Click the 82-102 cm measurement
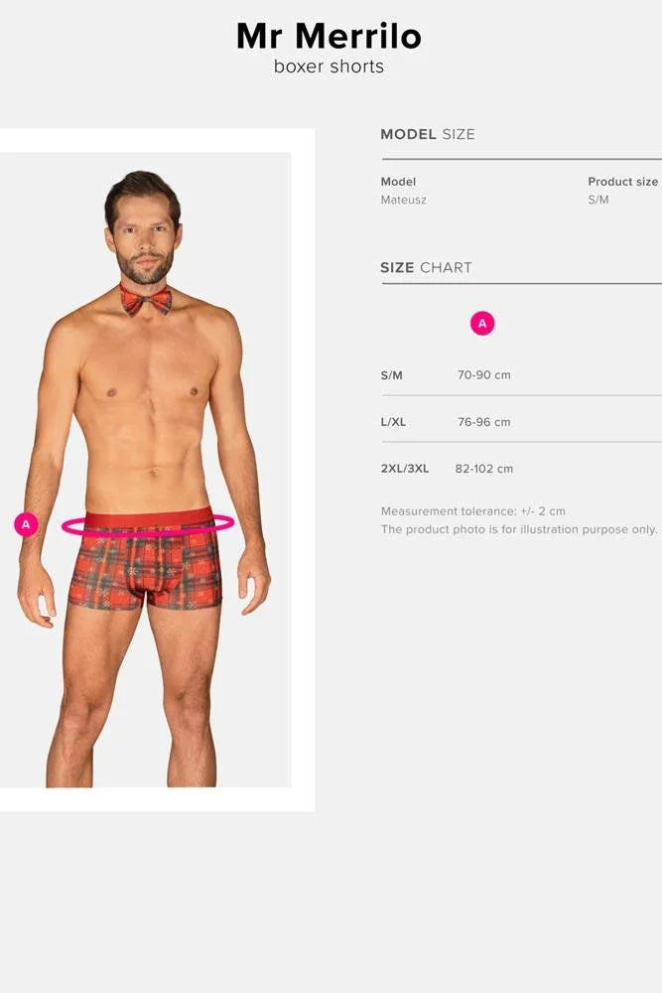This screenshot has height=993, width=662. 484,469
